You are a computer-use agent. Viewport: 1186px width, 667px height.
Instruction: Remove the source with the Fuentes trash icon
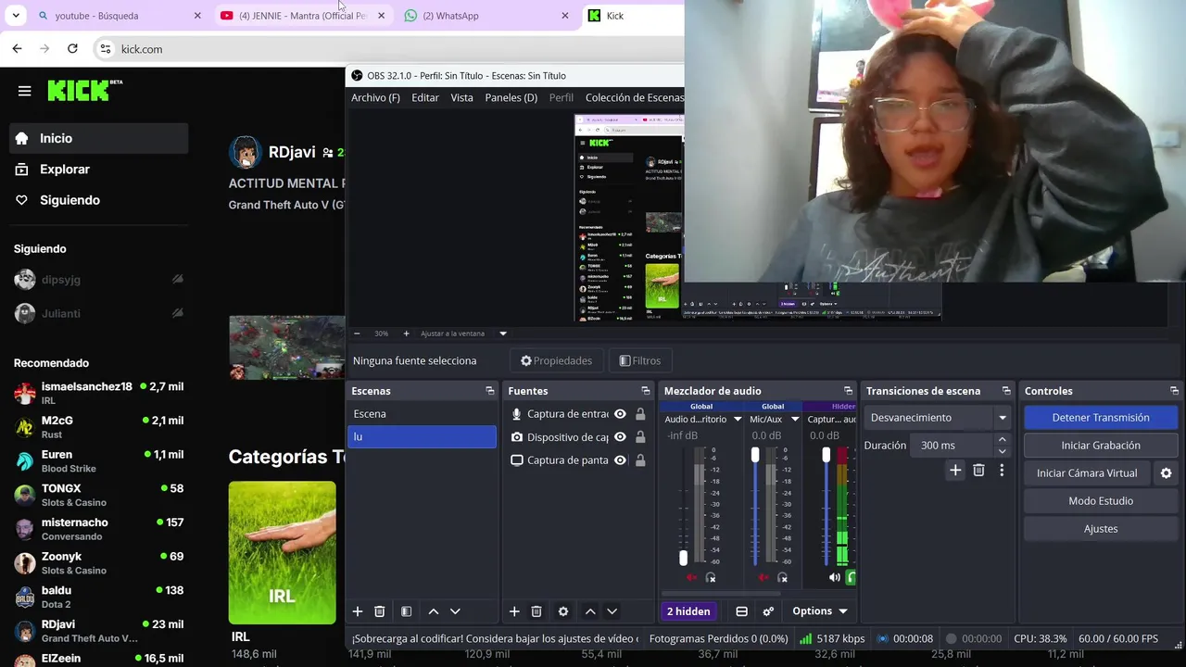pyautogui.click(x=536, y=611)
